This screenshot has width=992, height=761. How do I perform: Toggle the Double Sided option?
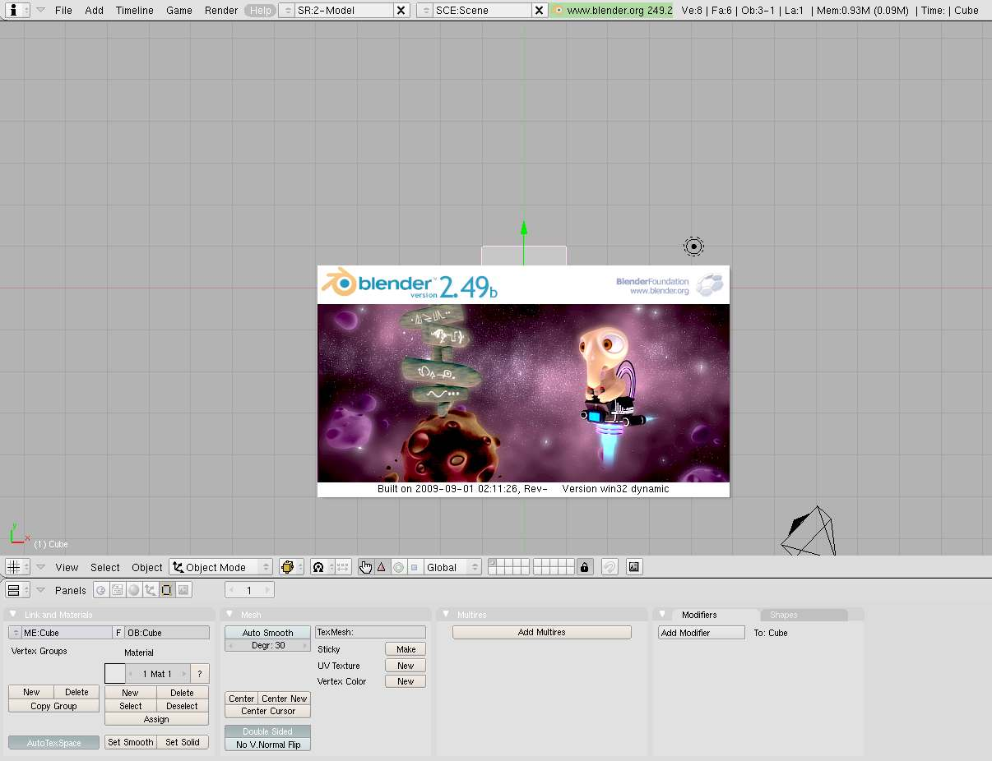click(267, 731)
